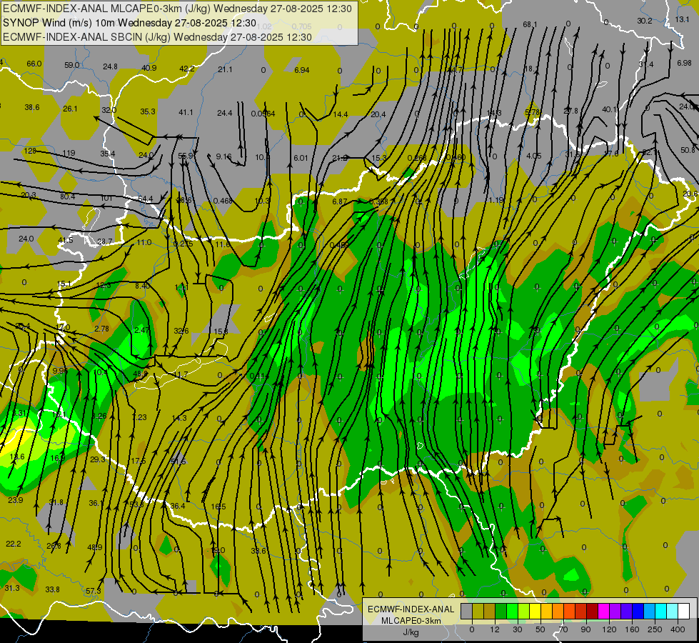
Task: Click the map value '13.1'
Action: tap(682, 19)
